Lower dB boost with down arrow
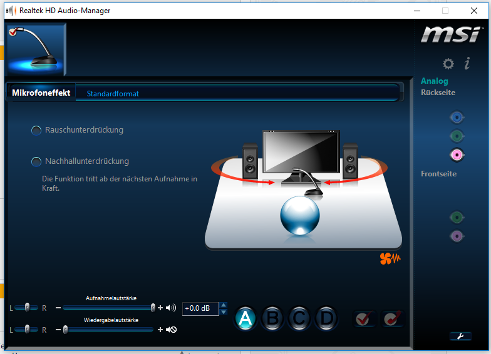The image size is (491, 354). tap(224, 312)
